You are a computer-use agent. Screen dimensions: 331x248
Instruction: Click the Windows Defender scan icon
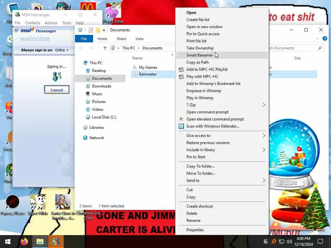pos(181,126)
